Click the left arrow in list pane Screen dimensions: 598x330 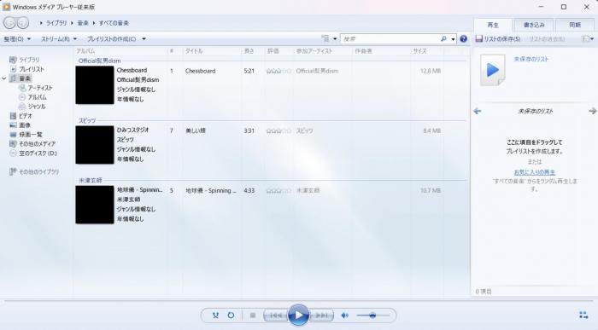point(477,111)
